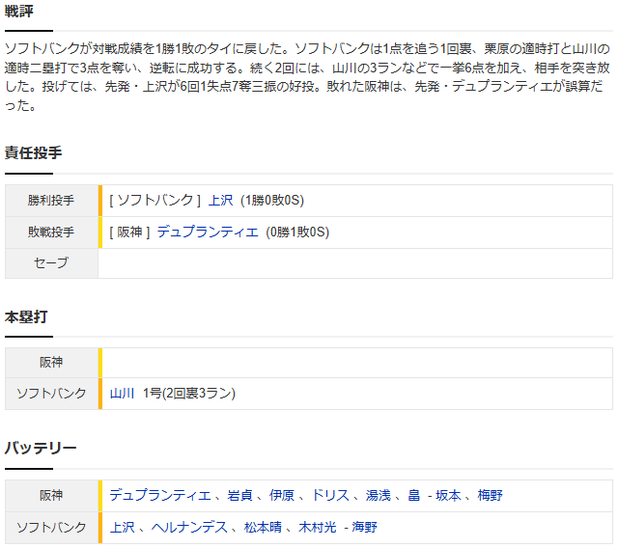Image resolution: width=618 pixels, height=548 pixels.
Task: Open 畠 pitcher link
Action: point(414,495)
